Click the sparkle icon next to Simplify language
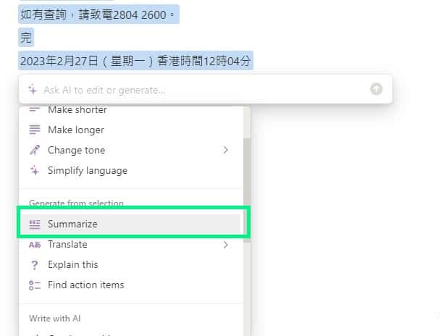 click(x=35, y=171)
